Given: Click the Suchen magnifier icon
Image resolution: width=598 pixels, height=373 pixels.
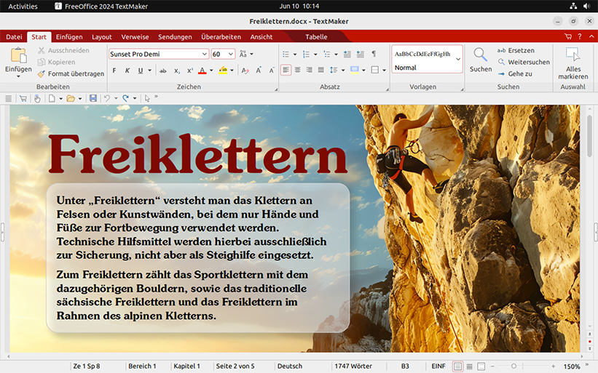Looking at the screenshot, I should point(480,55).
